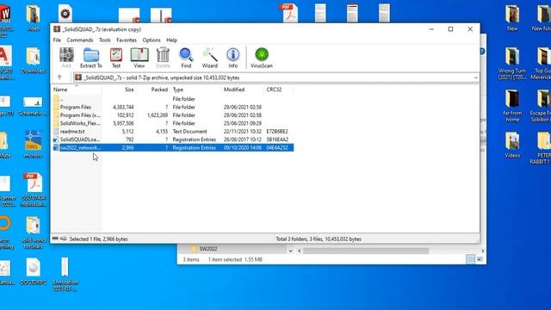Expand the archive path dropdown arrow
This screenshot has height=310, width=551.
(x=475, y=77)
